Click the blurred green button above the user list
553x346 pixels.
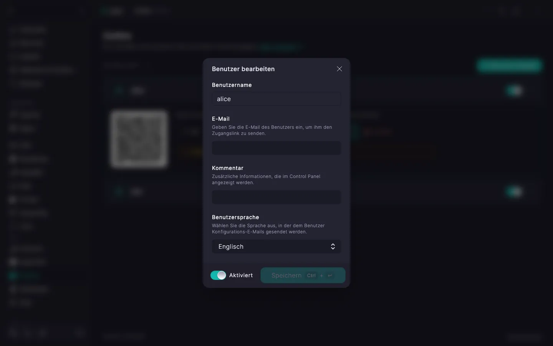[509, 65]
